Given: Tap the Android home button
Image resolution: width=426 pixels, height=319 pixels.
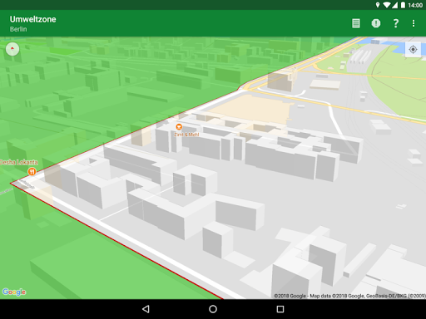Looking at the screenshot, I should point(213,309).
